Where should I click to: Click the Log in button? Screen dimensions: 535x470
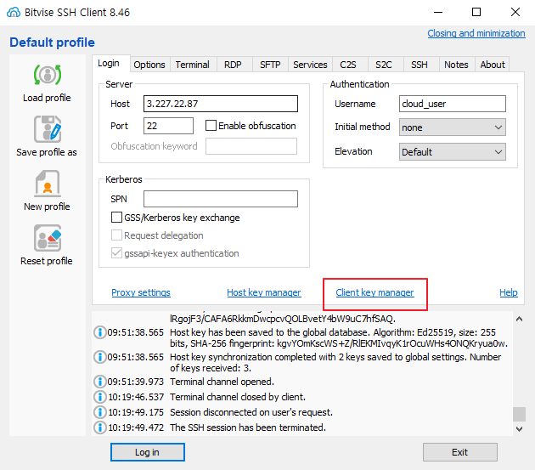click(148, 452)
